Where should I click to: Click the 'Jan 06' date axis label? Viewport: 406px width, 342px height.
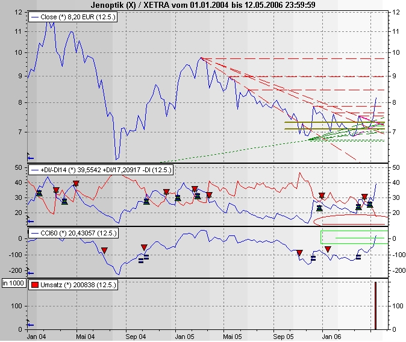pos(331,337)
